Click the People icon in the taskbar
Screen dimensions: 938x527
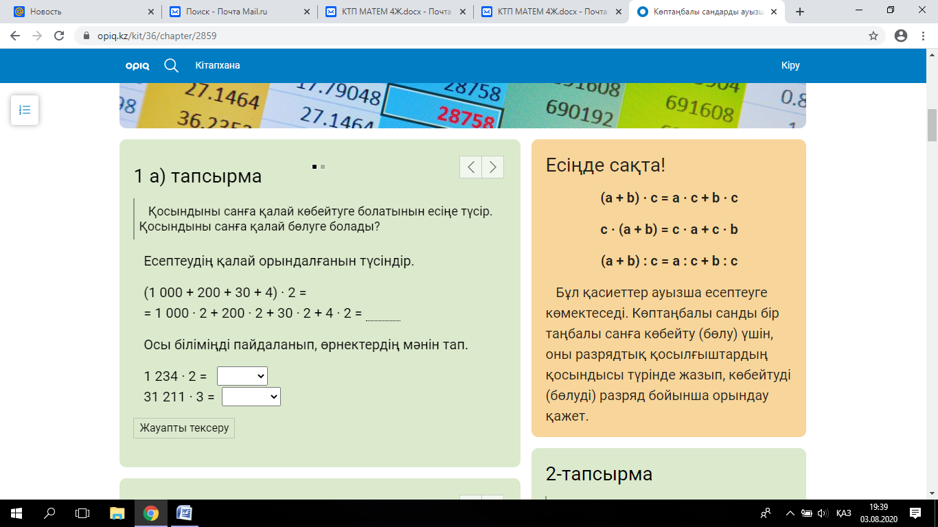coord(766,513)
